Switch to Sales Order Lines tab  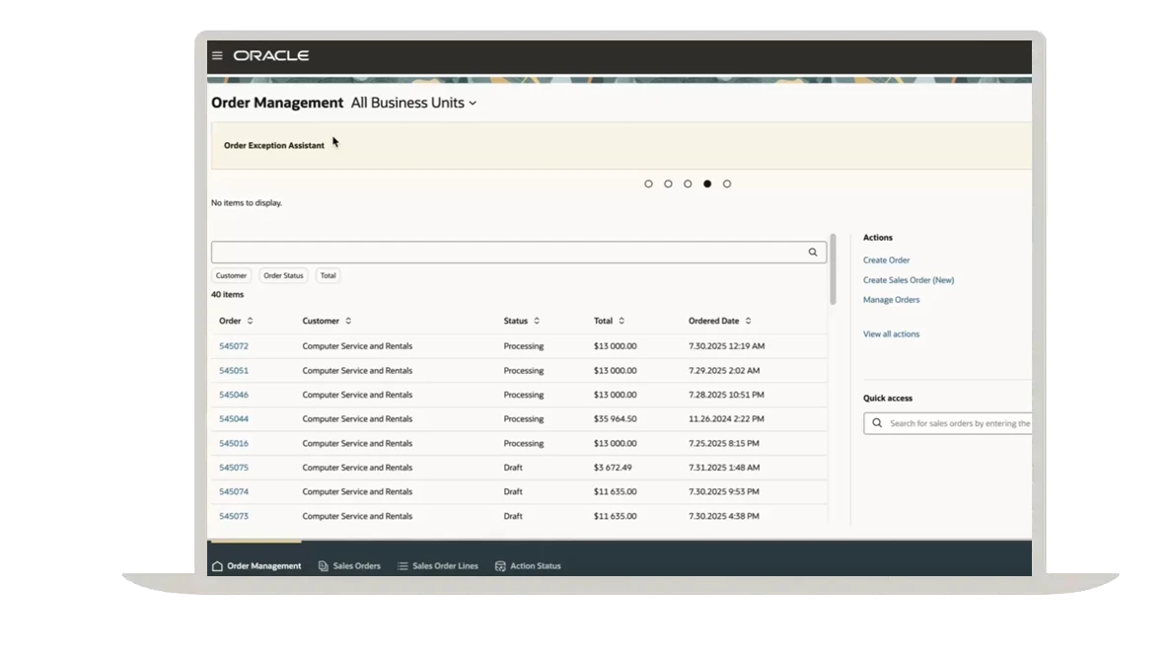445,566
